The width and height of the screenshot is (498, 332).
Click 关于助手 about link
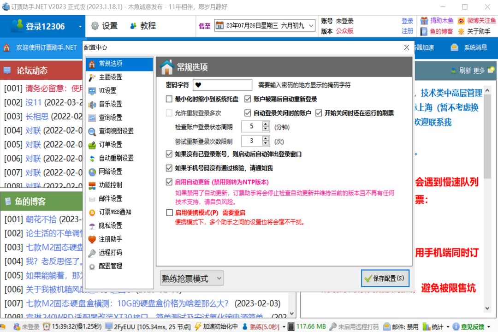pos(474,31)
